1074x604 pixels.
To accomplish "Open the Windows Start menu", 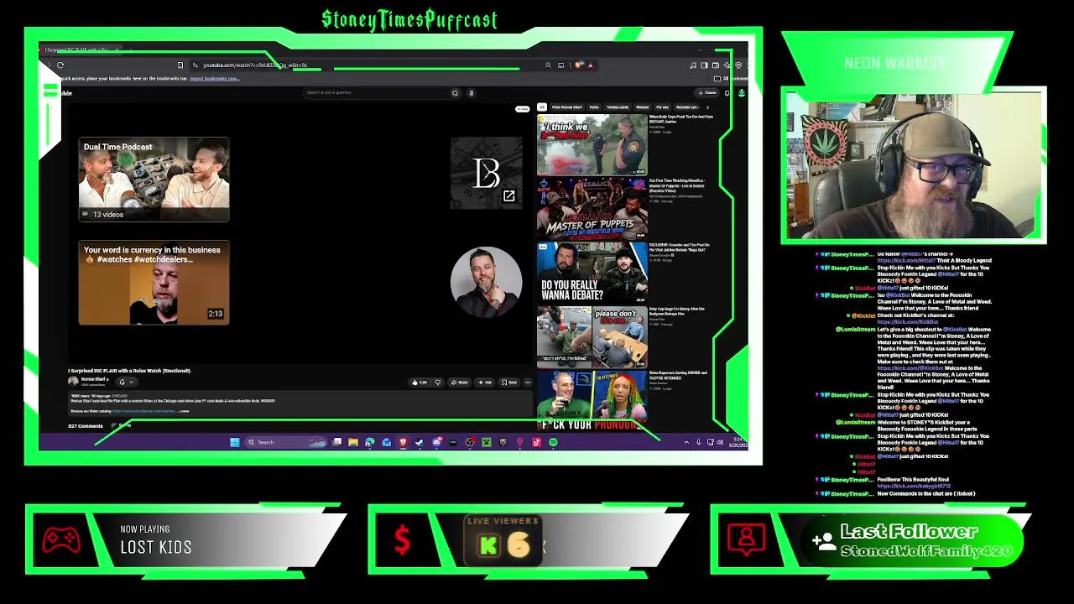I will click(x=234, y=442).
